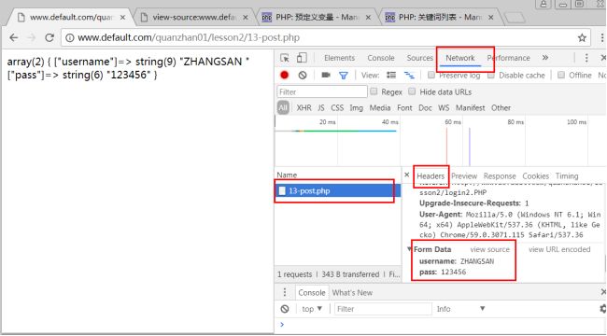The height and width of the screenshot is (336, 607).
Task: Open the Performance panel tab
Action: pos(508,58)
